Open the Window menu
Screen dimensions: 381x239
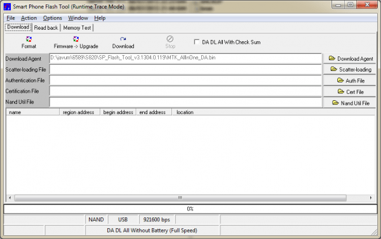point(78,18)
